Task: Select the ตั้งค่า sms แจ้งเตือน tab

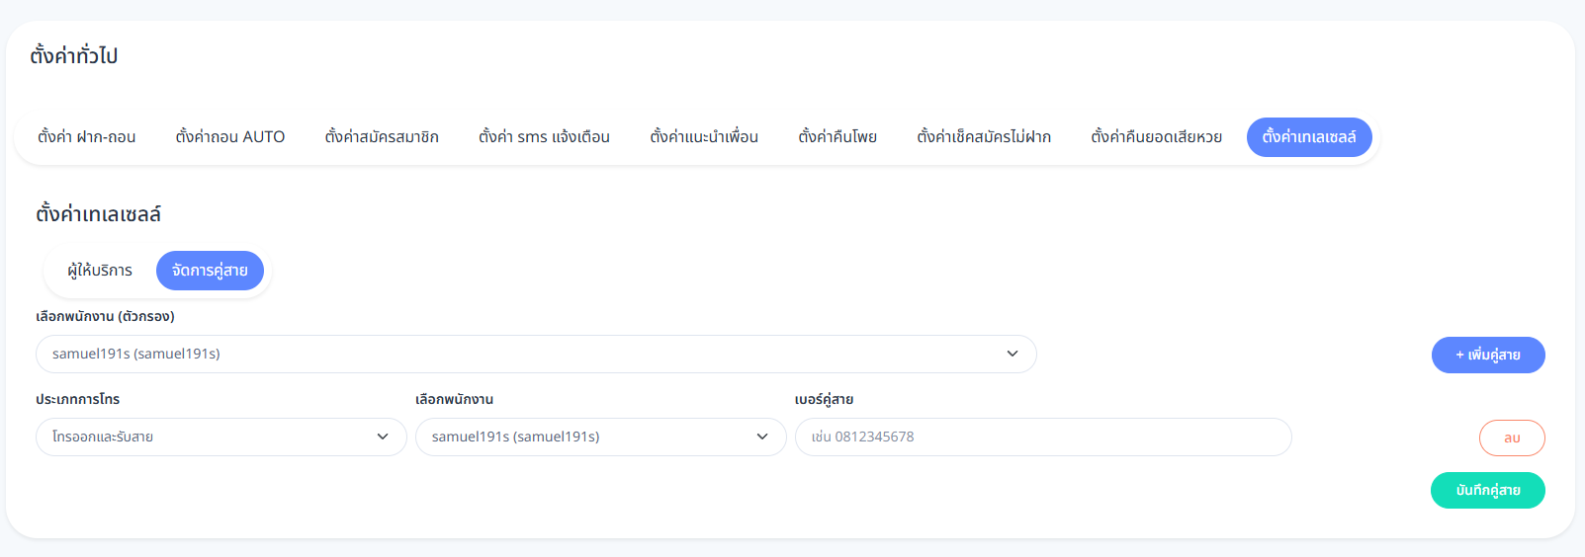Action: [x=544, y=137]
